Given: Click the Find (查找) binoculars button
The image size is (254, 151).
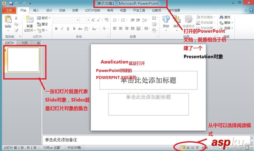Looking at the screenshot, I should [225, 17].
